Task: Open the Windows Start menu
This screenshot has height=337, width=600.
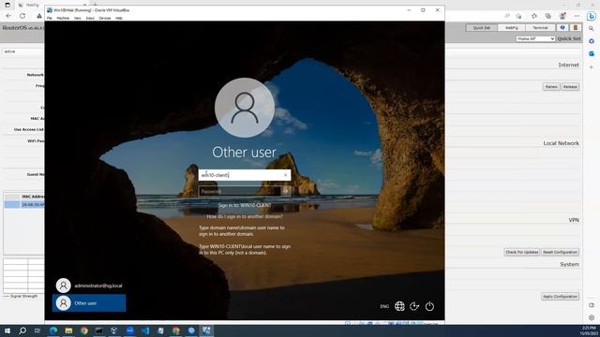Action: click(x=7, y=330)
